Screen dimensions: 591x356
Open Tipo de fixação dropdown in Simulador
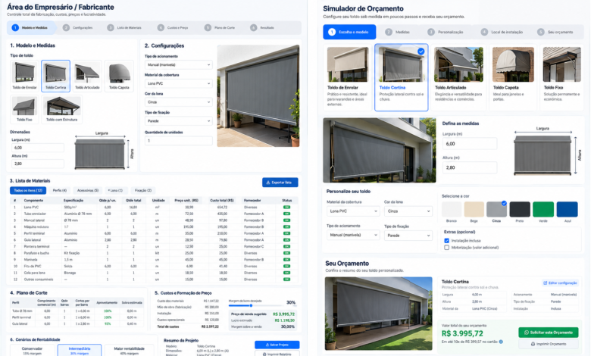click(408, 236)
